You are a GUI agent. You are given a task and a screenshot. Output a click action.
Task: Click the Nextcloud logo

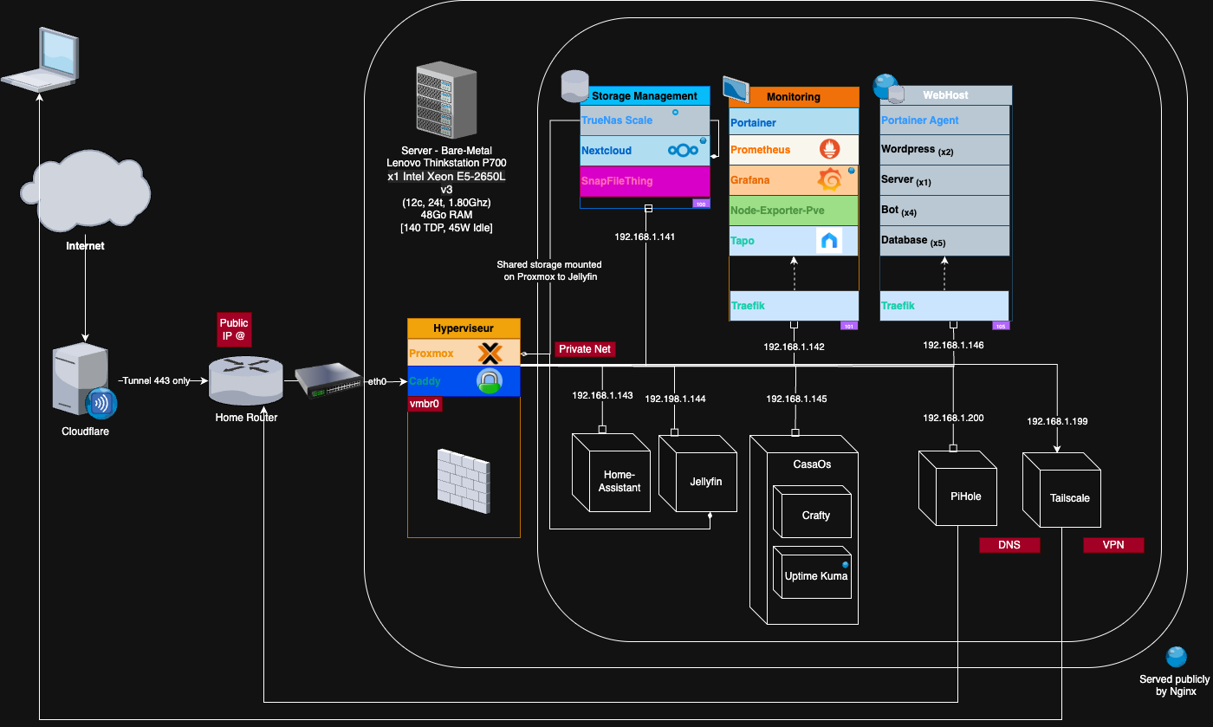click(x=683, y=151)
